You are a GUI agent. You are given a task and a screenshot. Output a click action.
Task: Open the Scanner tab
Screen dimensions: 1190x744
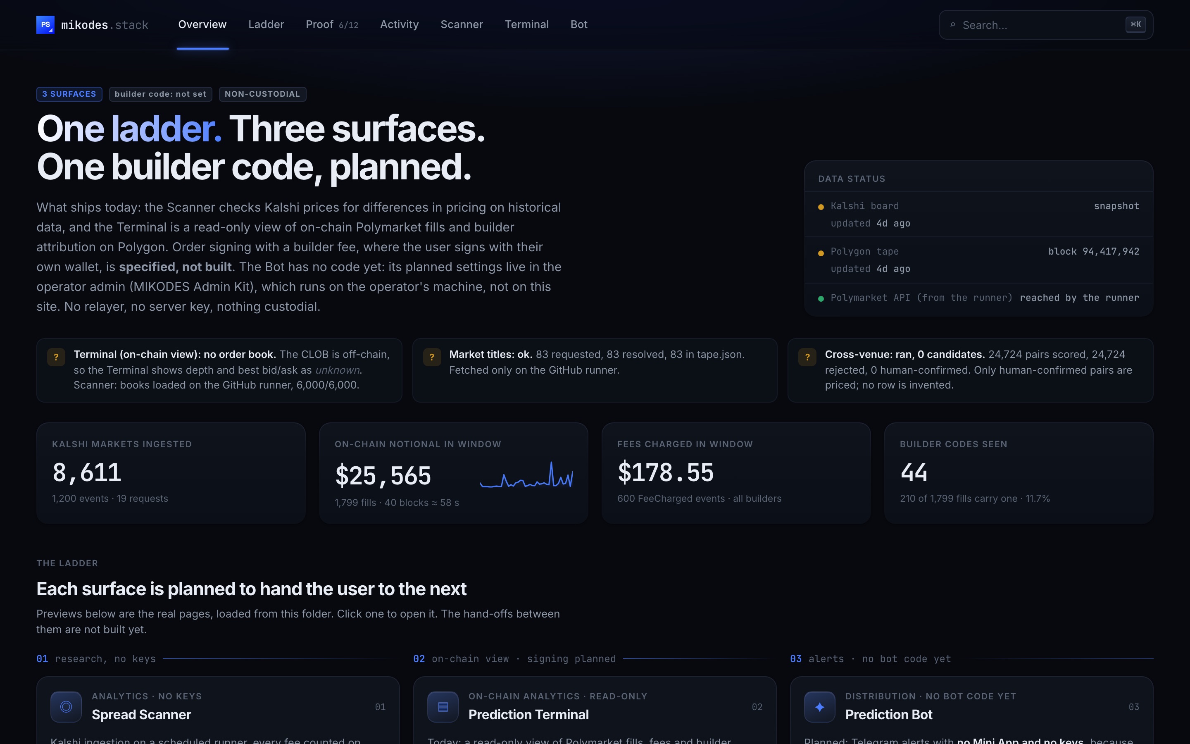[x=462, y=25]
